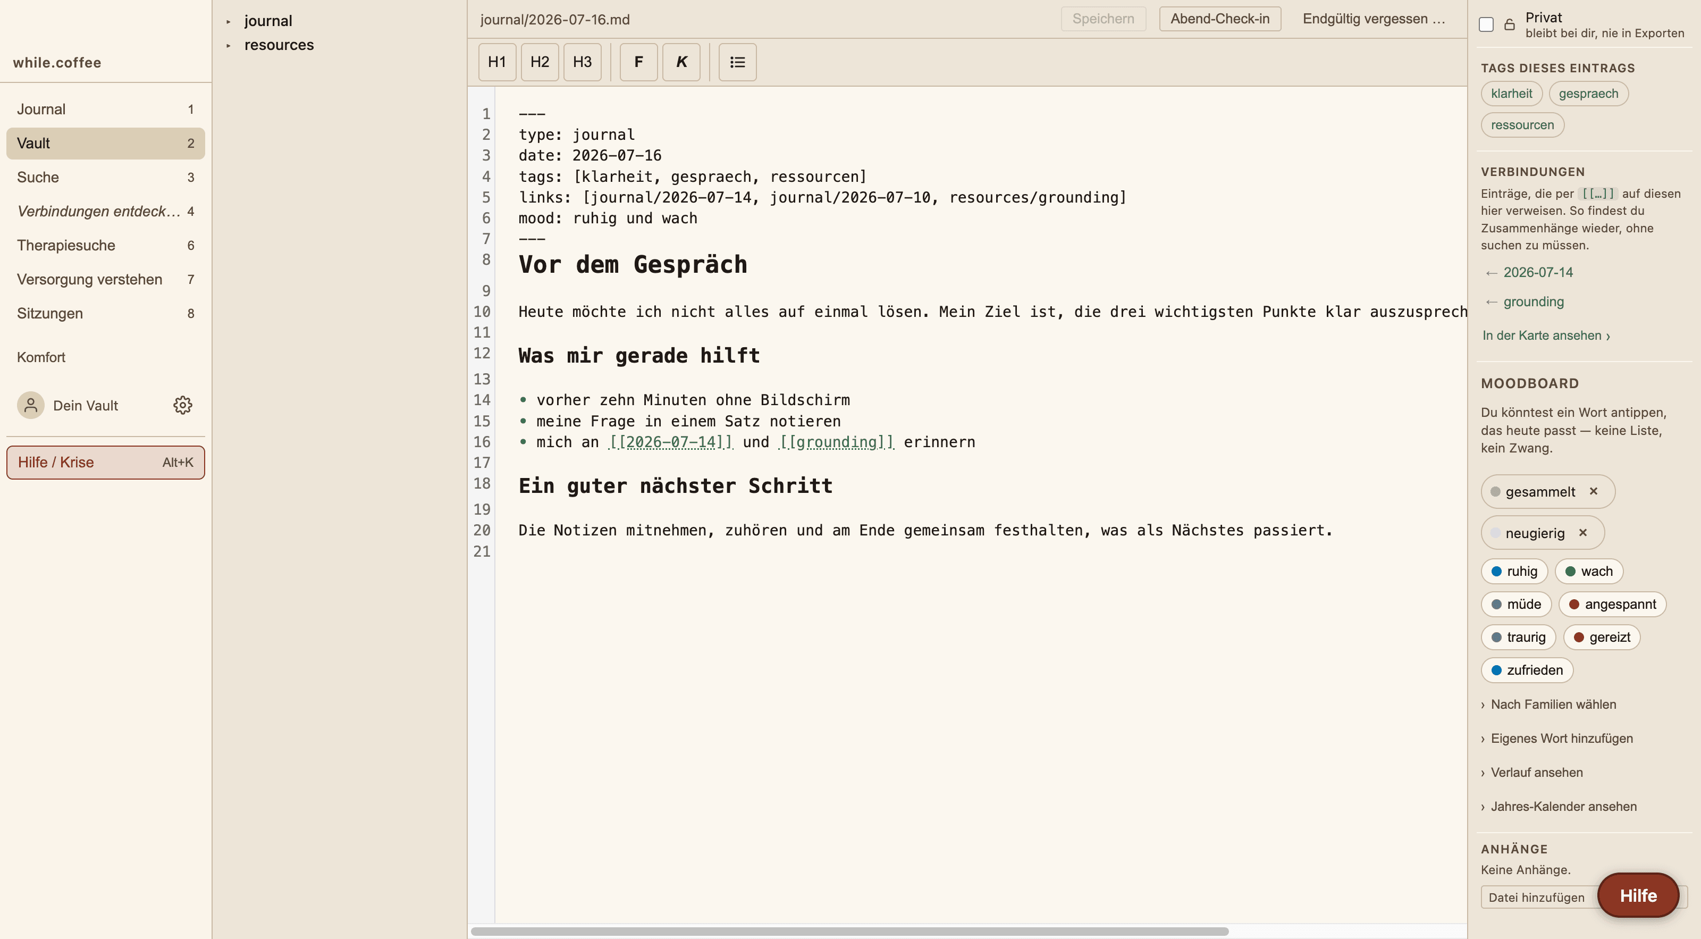
Task: Click the editor horizontal scrollbar
Action: [x=849, y=931]
